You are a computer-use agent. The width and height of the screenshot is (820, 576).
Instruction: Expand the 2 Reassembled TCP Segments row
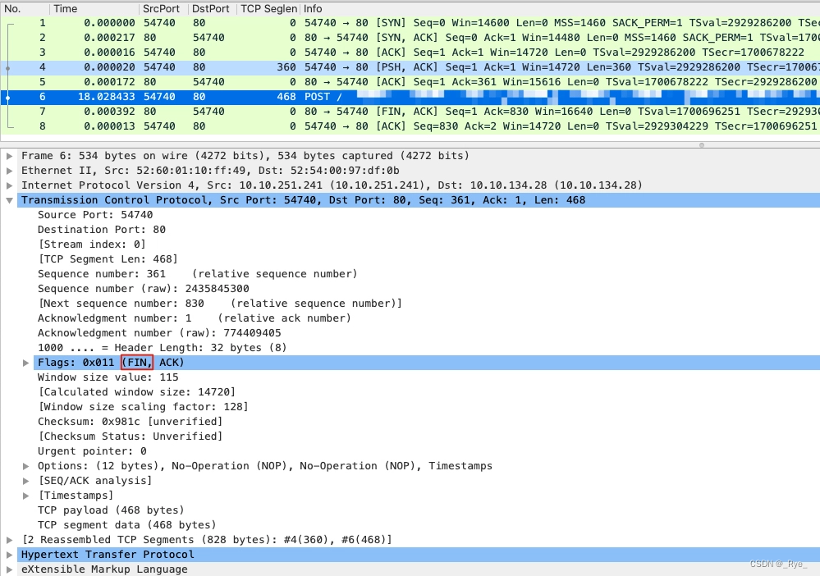coord(9,540)
